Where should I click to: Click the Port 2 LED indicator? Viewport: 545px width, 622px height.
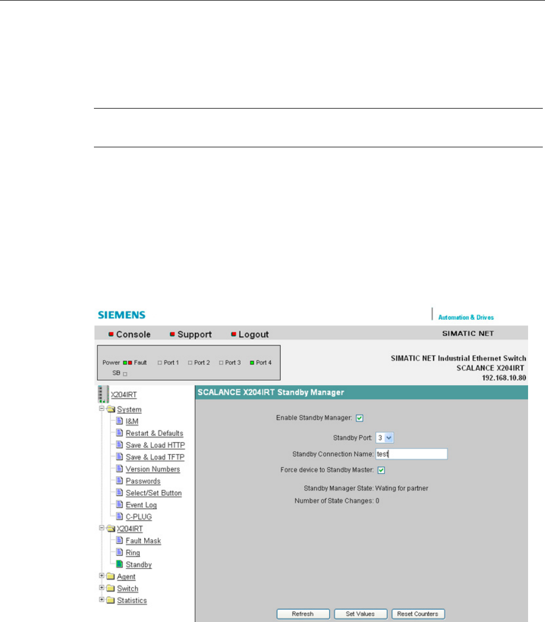point(190,363)
